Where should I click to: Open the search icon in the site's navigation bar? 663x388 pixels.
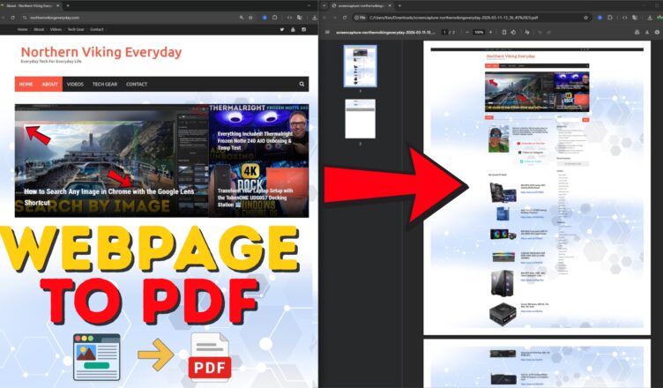coord(302,84)
